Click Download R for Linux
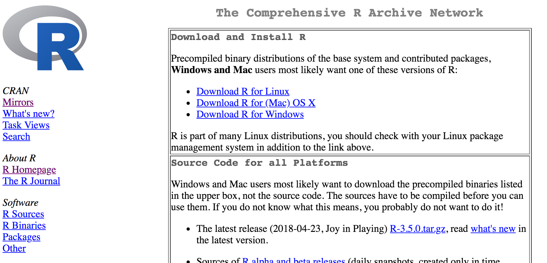The width and height of the screenshot is (547, 263). [243, 91]
